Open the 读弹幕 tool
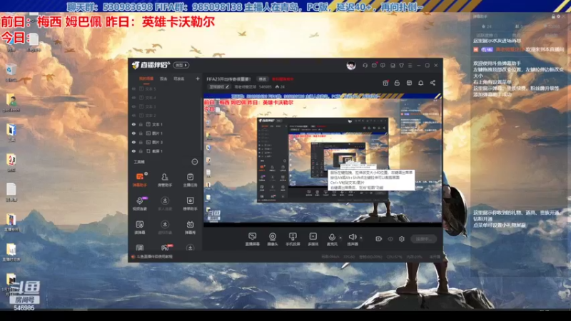The width and height of the screenshot is (571, 321). pyautogui.click(x=139, y=227)
